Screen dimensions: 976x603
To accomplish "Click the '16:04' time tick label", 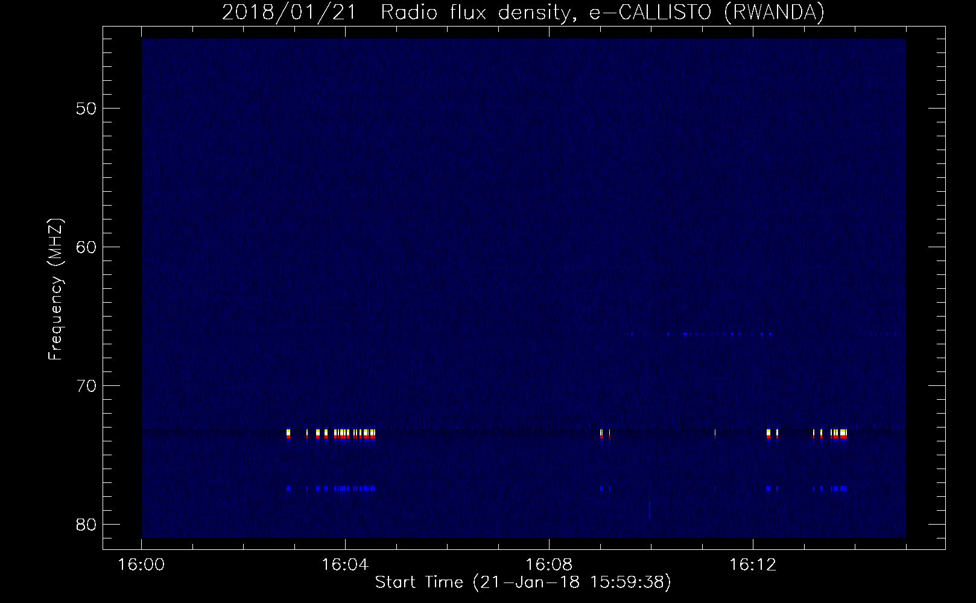I will (x=345, y=566).
